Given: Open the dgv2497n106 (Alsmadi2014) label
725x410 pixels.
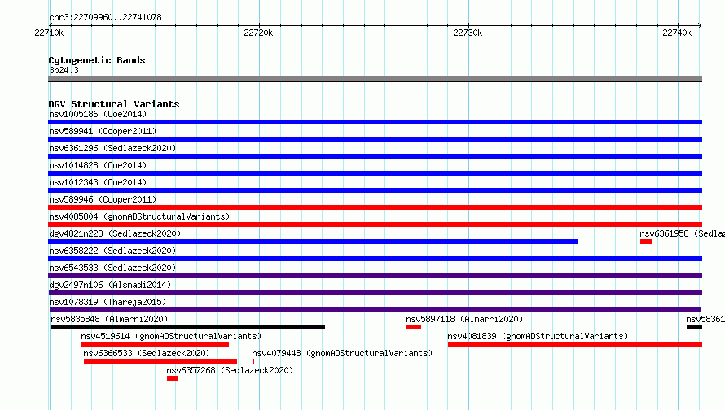Looking at the screenshot, I should [x=110, y=285].
